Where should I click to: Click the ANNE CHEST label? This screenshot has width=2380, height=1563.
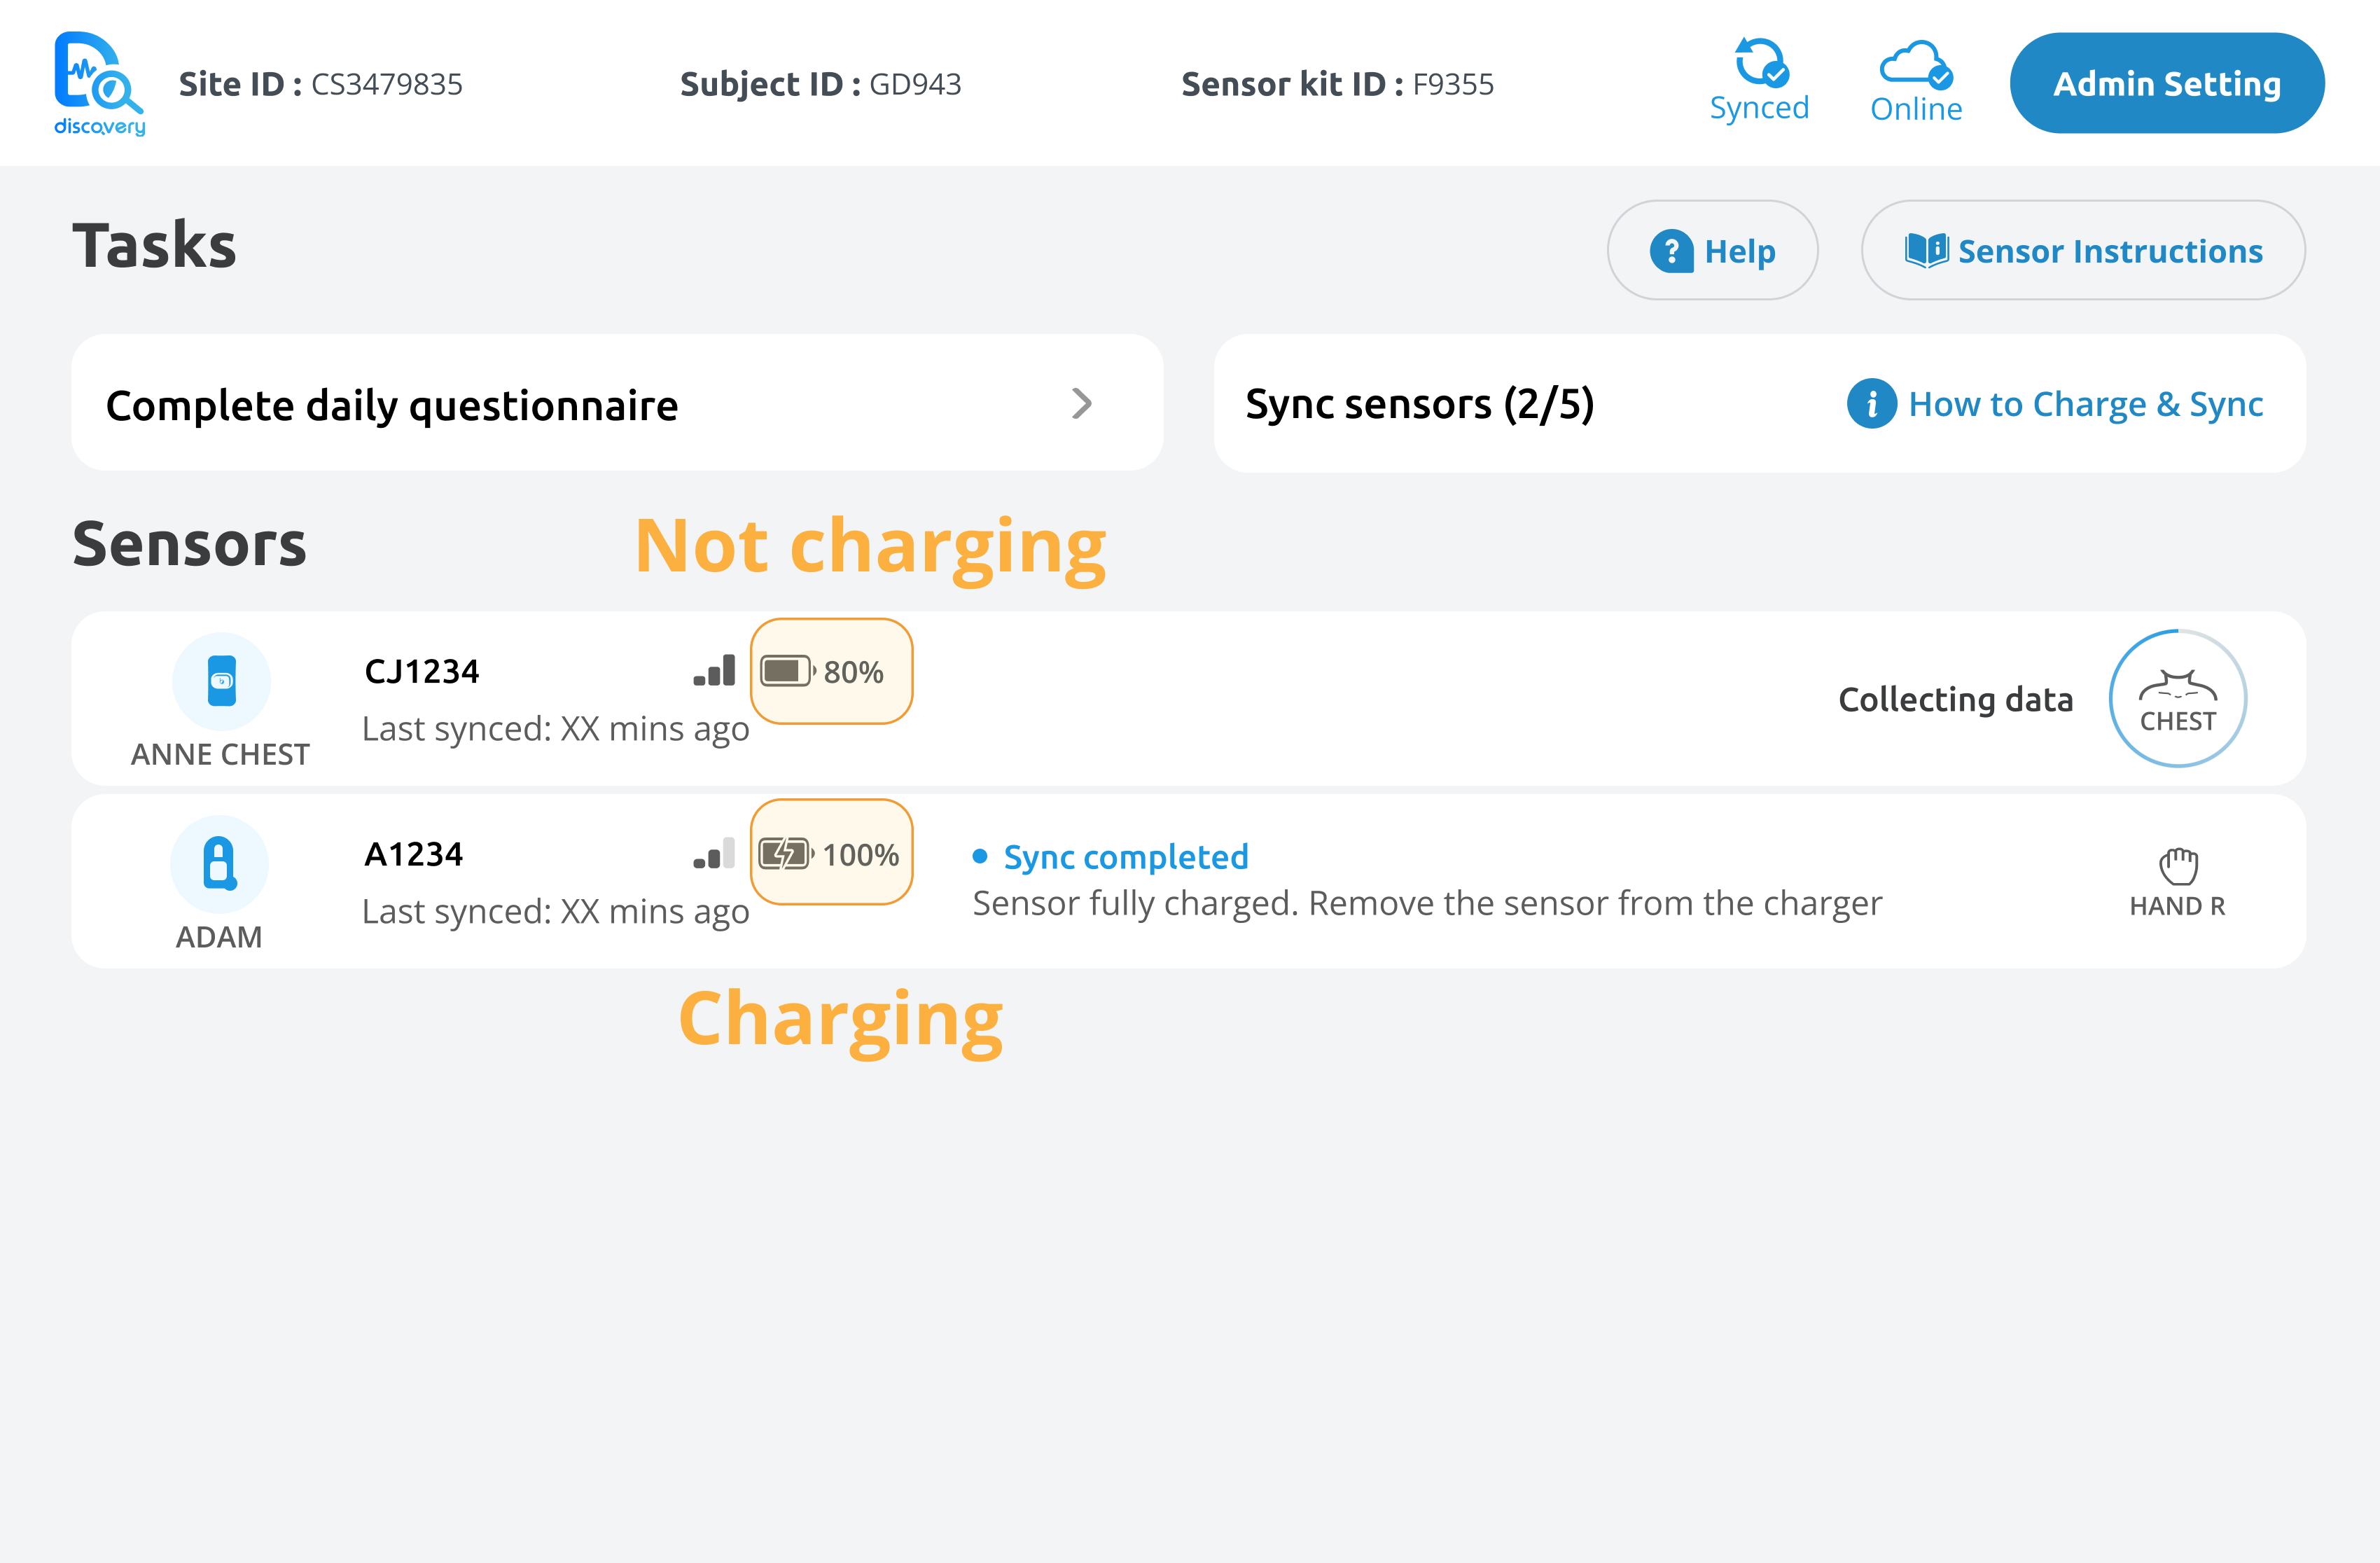pyautogui.click(x=220, y=754)
